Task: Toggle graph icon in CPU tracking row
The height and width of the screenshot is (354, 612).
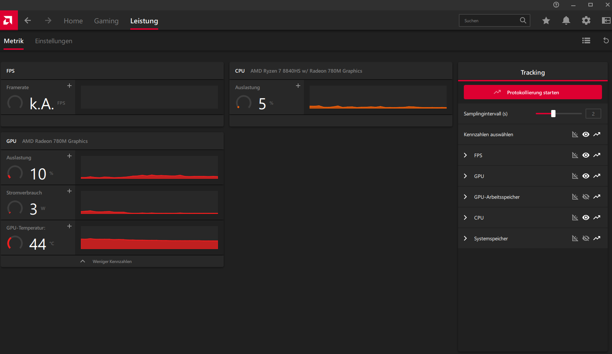Action: pyautogui.click(x=575, y=217)
